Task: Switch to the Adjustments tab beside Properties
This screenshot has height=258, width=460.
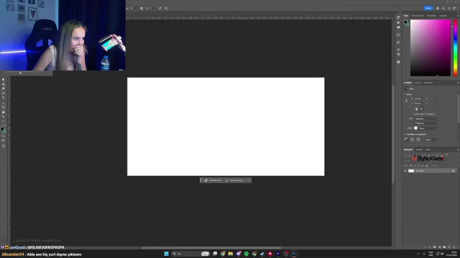Action: 418,83
